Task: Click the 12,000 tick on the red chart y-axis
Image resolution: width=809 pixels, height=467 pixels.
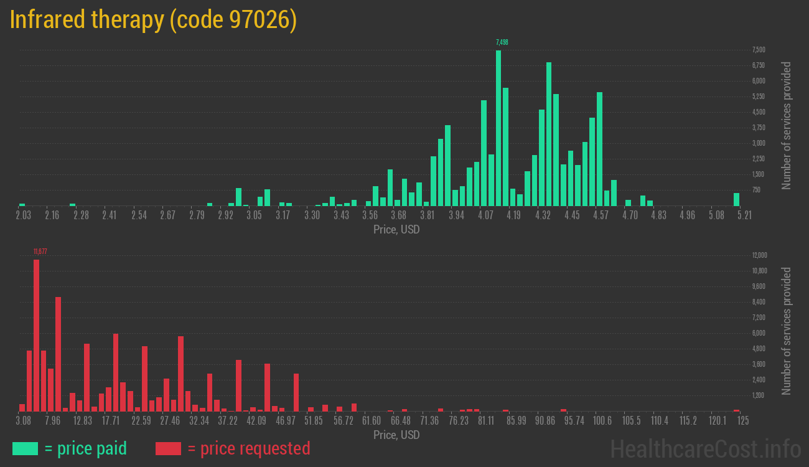Action: coord(759,255)
